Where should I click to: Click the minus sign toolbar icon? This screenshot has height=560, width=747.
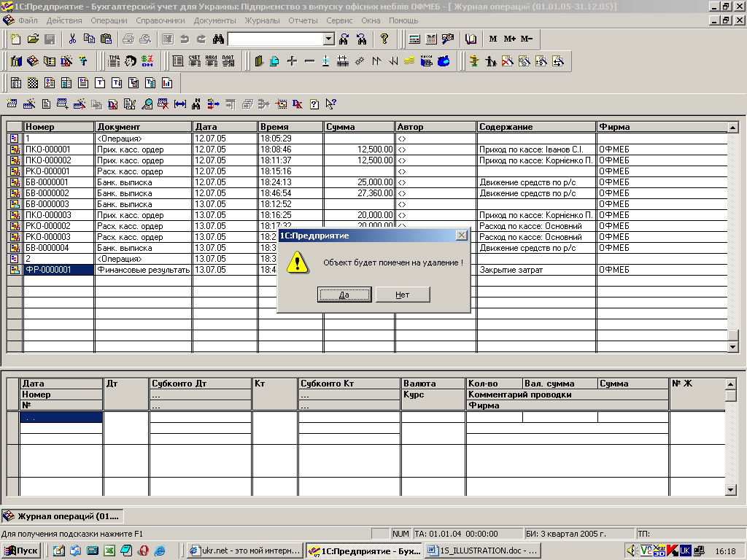tap(309, 61)
